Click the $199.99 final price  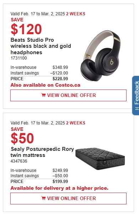pyautogui.click(x=60, y=182)
